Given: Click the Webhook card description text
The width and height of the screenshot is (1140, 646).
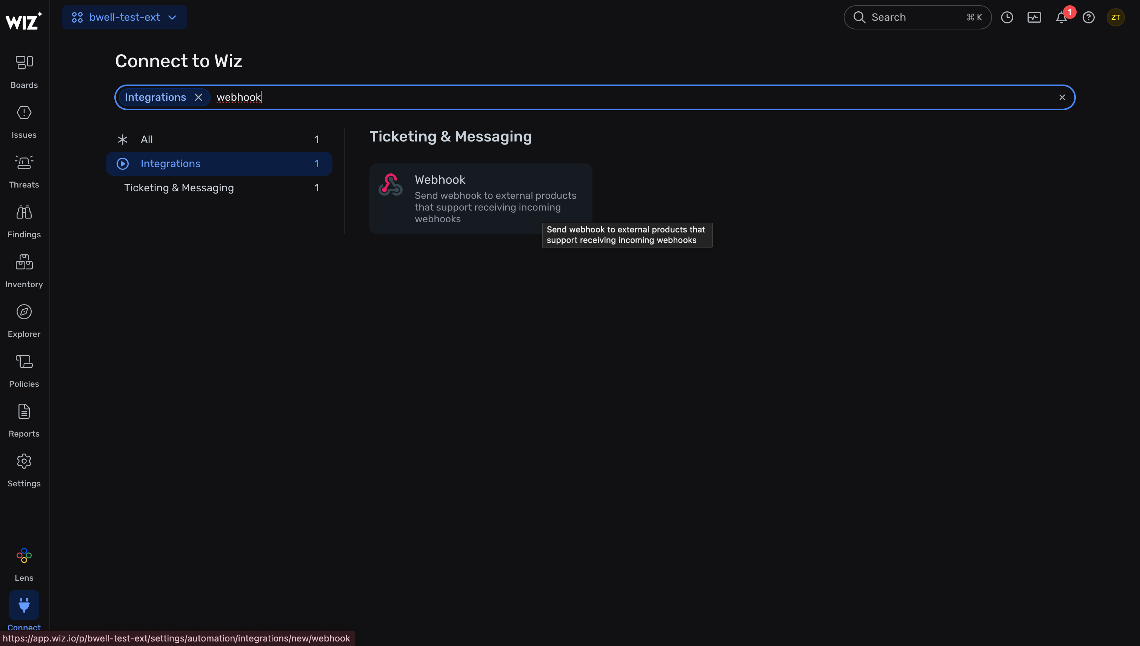Looking at the screenshot, I should coord(495,207).
